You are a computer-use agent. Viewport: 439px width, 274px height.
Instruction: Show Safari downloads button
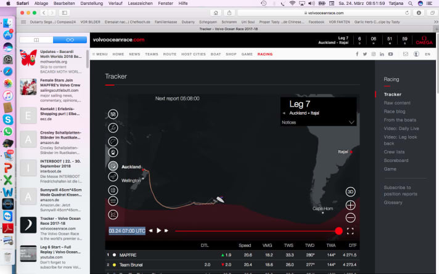[x=419, y=13]
